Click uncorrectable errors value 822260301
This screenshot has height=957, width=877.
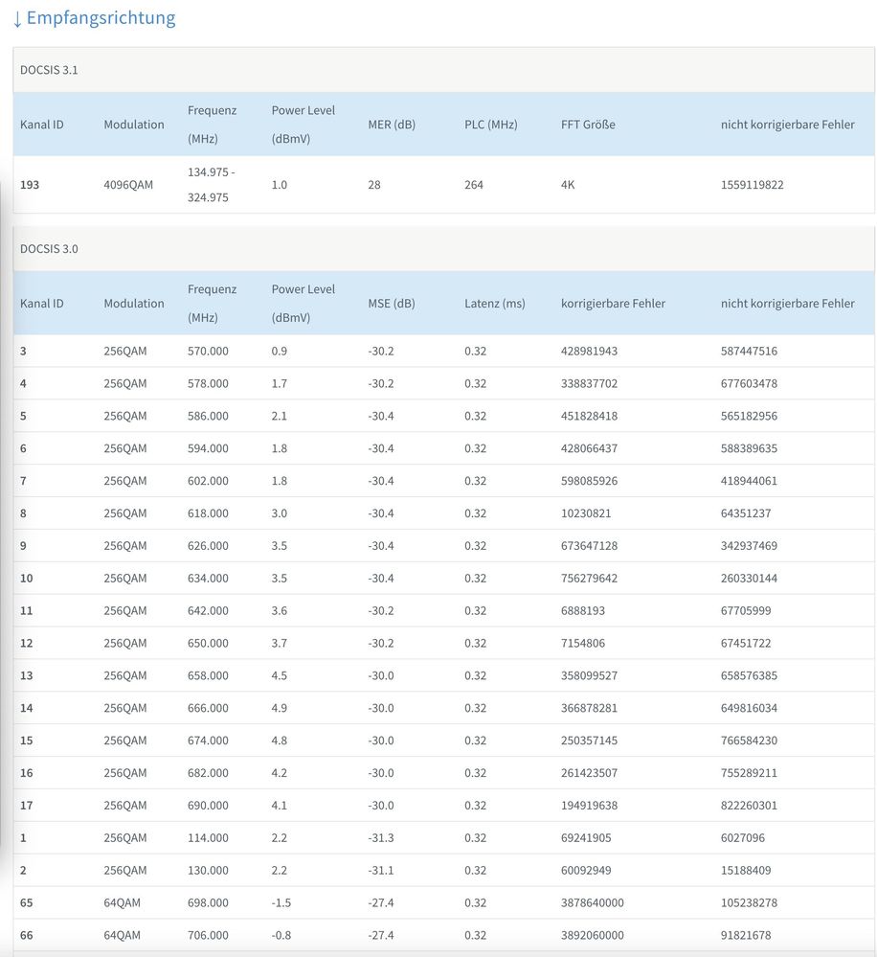749,806
